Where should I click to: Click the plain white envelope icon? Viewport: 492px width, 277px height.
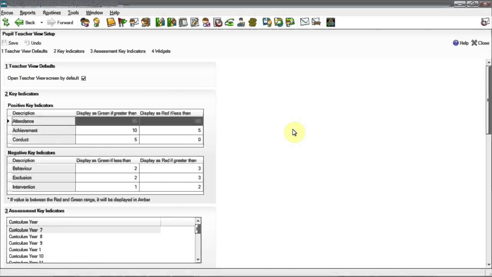[305, 22]
